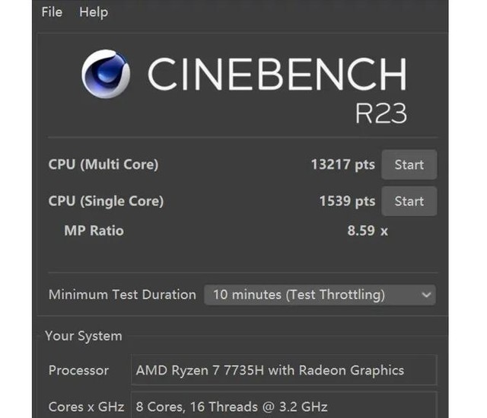Click the MP Ratio label
This screenshot has width=487, height=418.
[94, 231]
